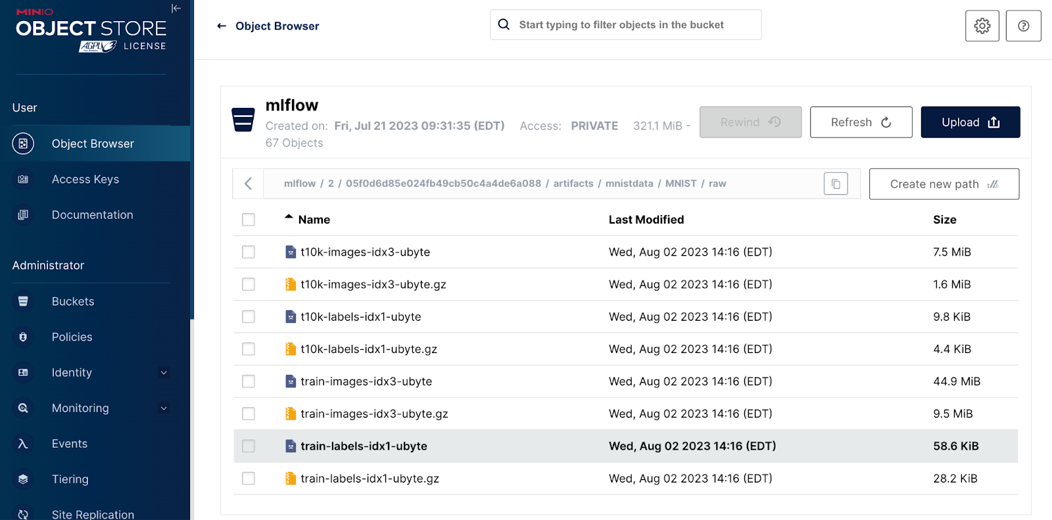
Task: Click Monitoring magnifier icon
Action: click(x=23, y=408)
